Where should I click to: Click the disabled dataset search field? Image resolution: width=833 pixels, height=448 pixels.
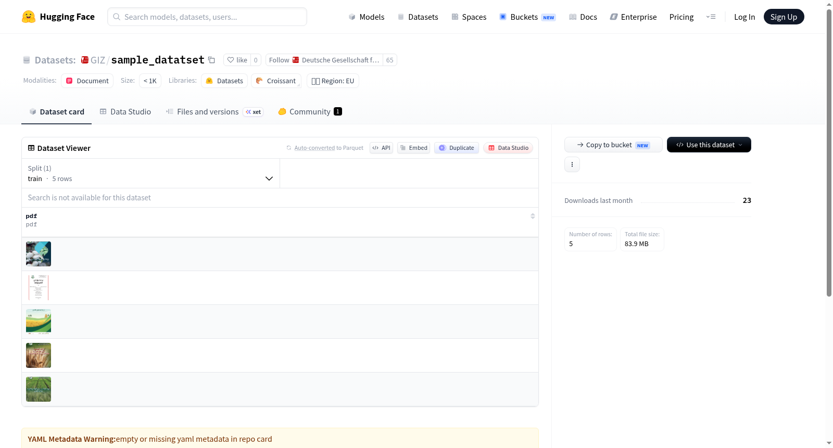pyautogui.click(x=280, y=198)
